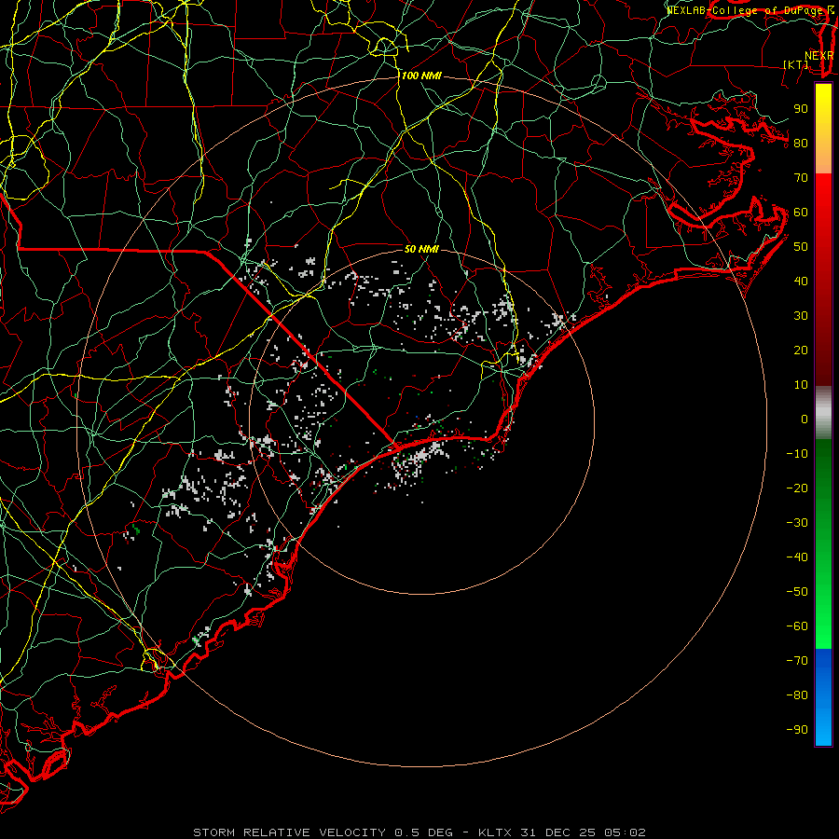
Task: Select the gray zero band of velocity scale
Action: point(823,413)
